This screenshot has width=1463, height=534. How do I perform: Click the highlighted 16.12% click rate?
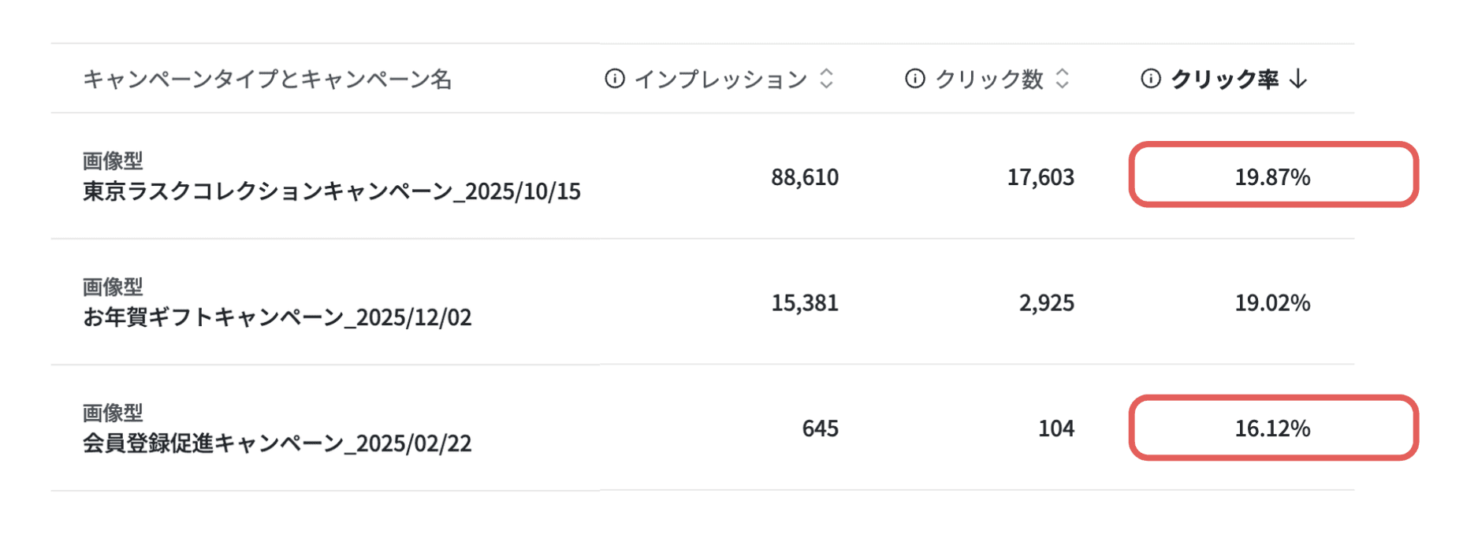click(1273, 428)
